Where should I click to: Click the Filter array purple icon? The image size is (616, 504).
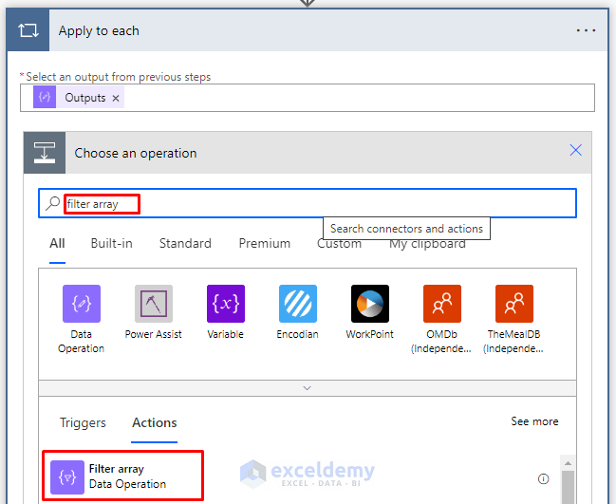[67, 476]
